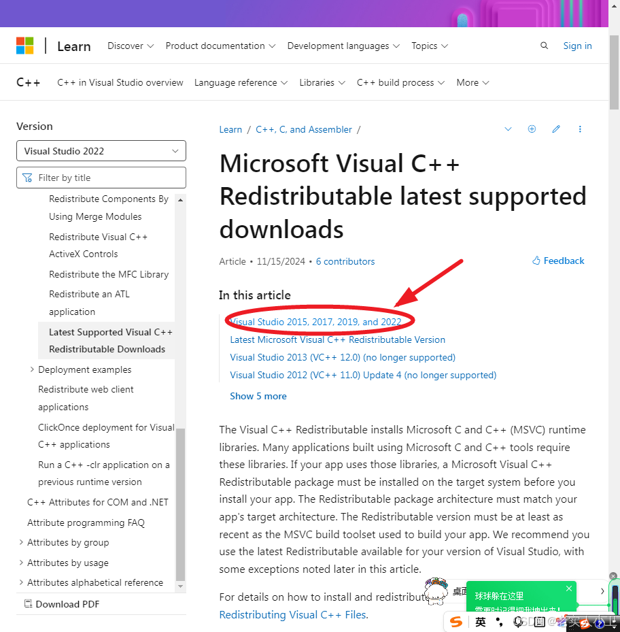
Task: Click Sign in
Action: tap(577, 46)
